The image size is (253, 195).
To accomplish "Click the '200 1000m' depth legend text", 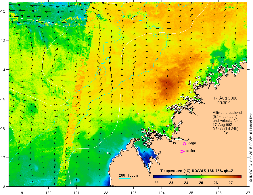I will tap(129, 175).
